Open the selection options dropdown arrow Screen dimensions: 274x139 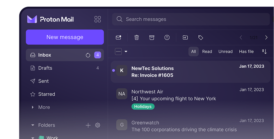[x=126, y=51]
